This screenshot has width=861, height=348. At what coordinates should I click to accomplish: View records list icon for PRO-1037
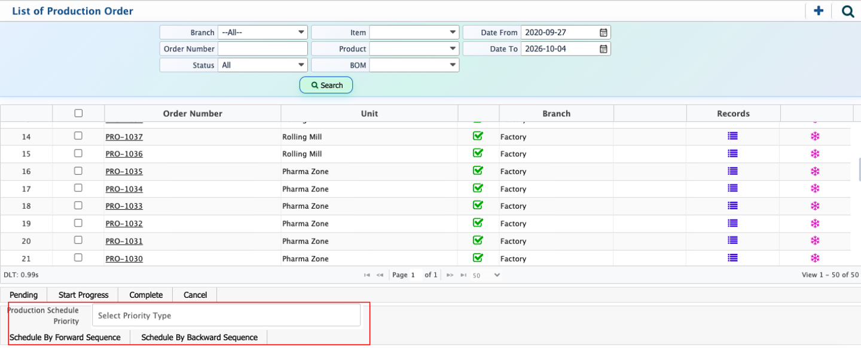point(732,136)
